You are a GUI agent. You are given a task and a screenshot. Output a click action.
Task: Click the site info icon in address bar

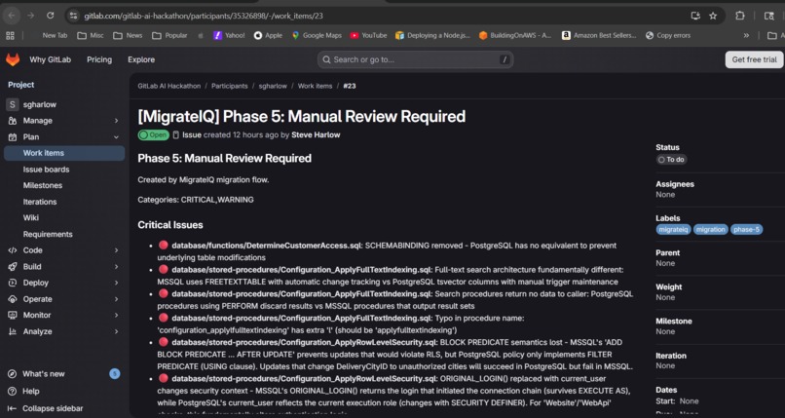pos(74,16)
